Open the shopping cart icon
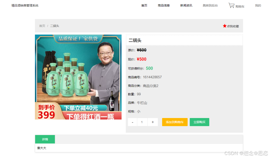Image resolution: width=269 pixels, height=158 pixels. pyautogui.click(x=231, y=5)
